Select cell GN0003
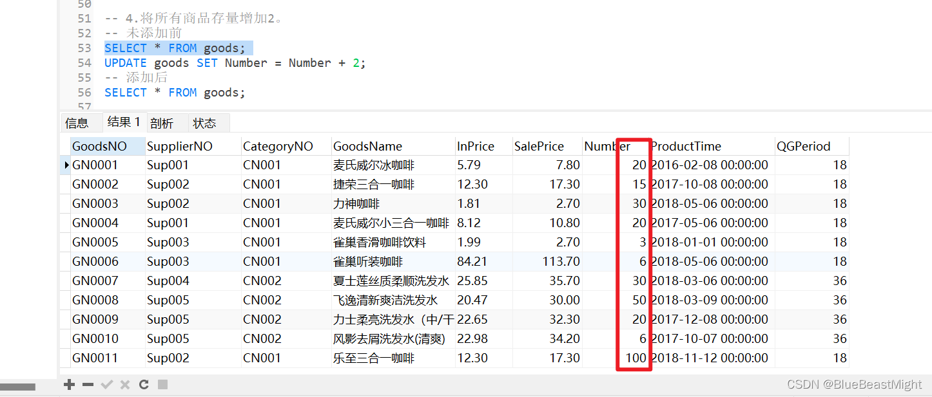 (x=108, y=203)
